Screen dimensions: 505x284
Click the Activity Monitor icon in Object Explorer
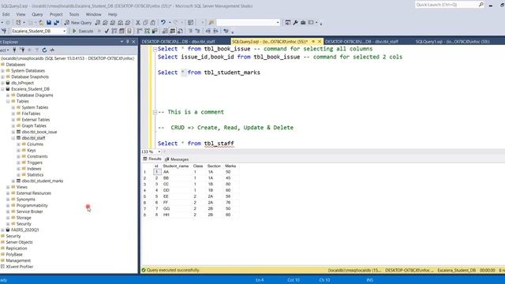pyautogui.click(x=52, y=50)
